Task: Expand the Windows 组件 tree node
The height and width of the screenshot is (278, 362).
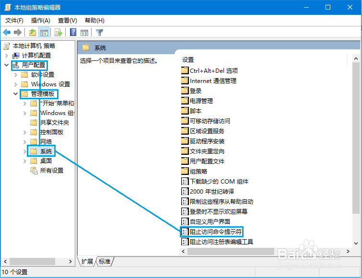Action: pyautogui.click(x=25, y=113)
